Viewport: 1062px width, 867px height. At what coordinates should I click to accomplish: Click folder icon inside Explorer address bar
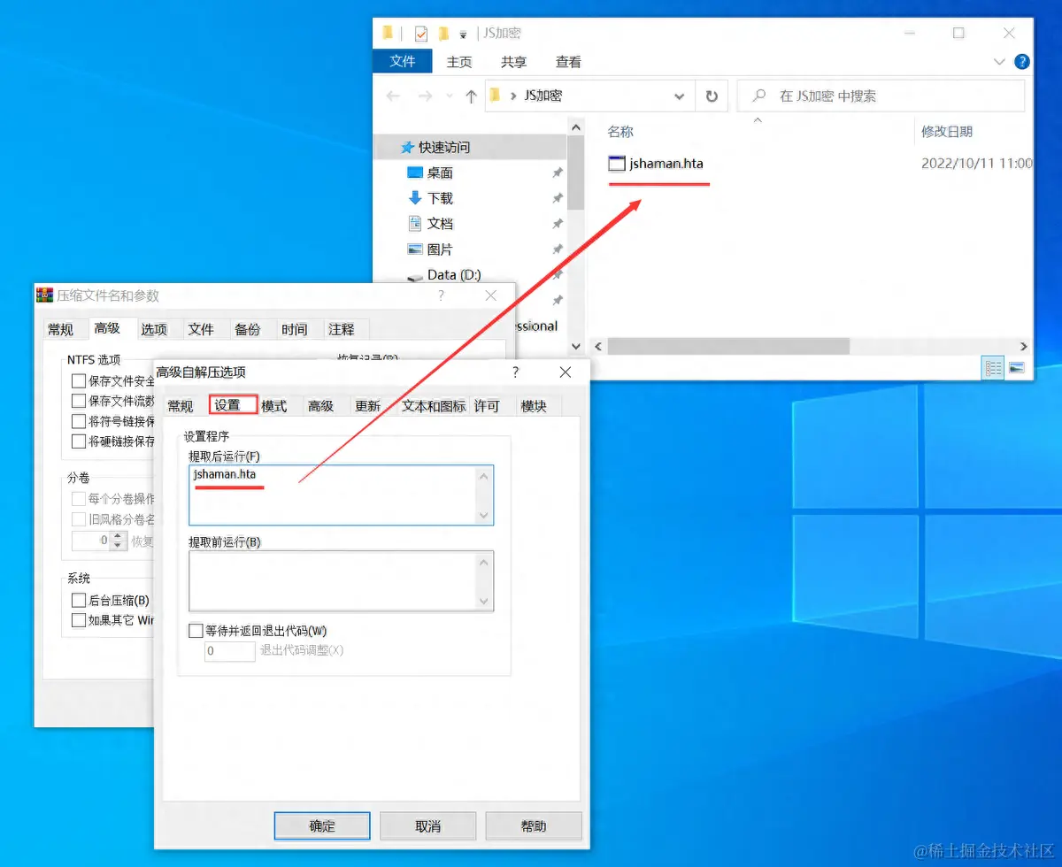point(496,96)
